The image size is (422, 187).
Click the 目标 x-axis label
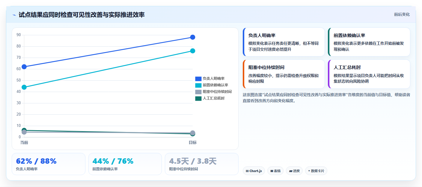pyautogui.click(x=193, y=142)
